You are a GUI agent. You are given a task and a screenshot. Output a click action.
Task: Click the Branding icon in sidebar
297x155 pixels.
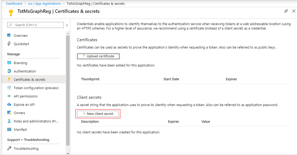pos(9,63)
